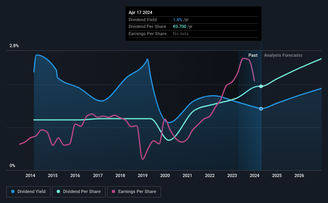Click the 2.8% y-axis label
The image size is (328, 203).
pyautogui.click(x=14, y=46)
